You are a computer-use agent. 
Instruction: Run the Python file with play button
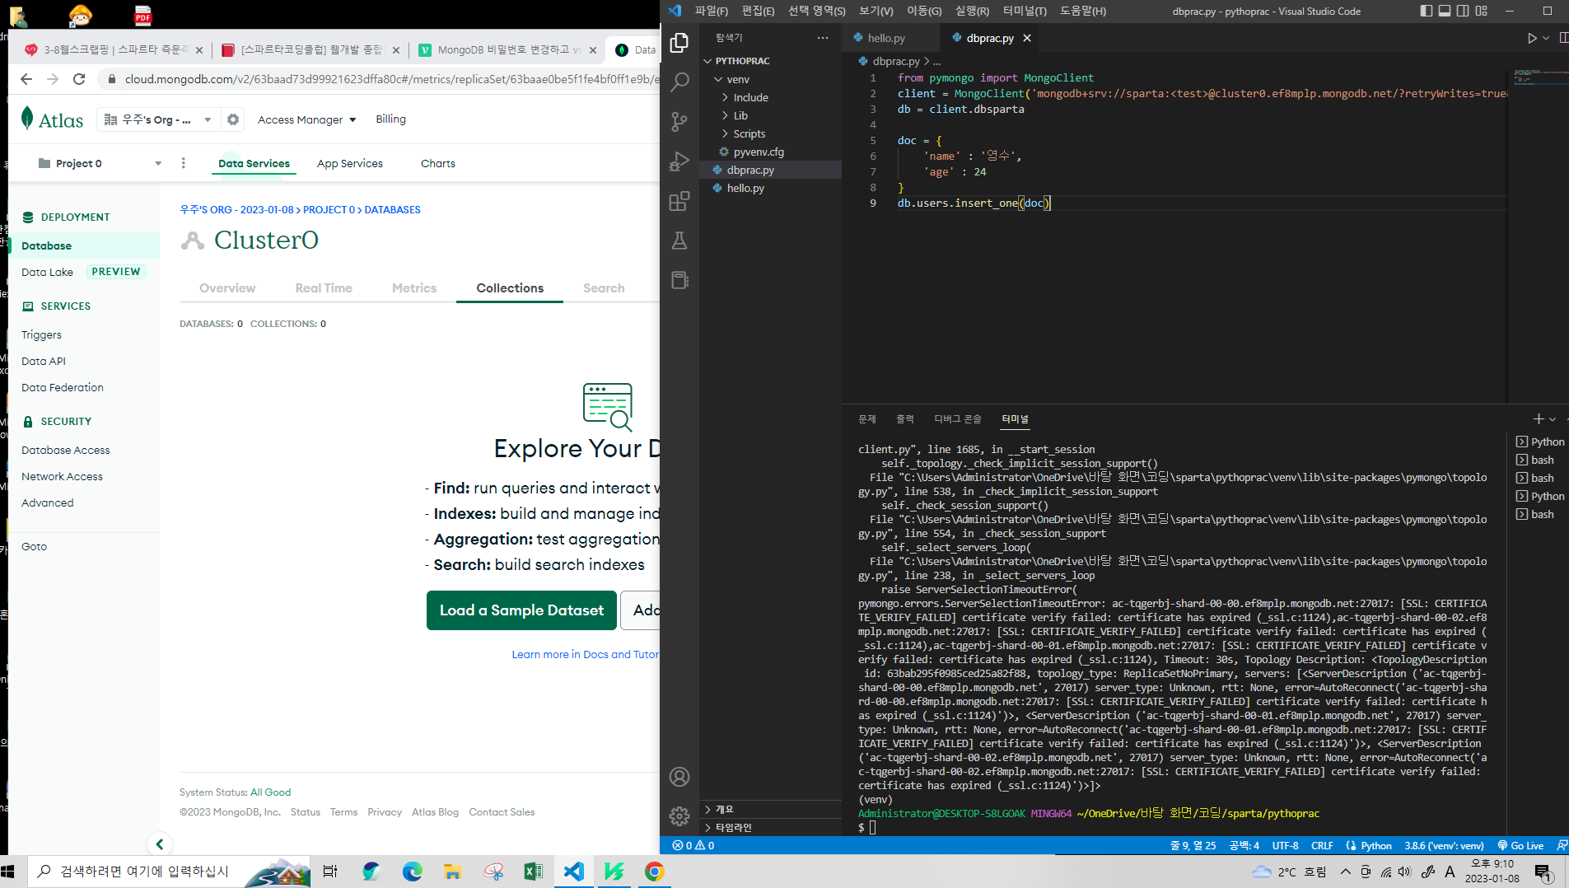click(x=1532, y=38)
